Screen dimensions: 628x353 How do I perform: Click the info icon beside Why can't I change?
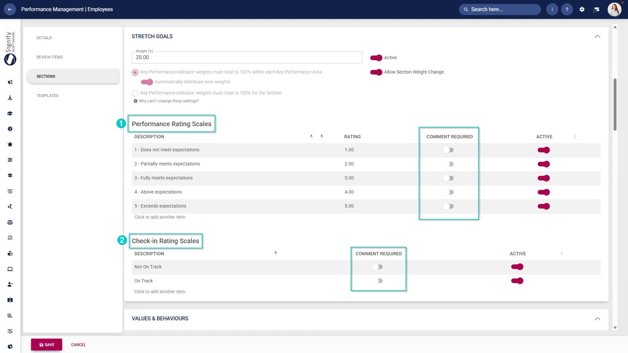coord(135,101)
